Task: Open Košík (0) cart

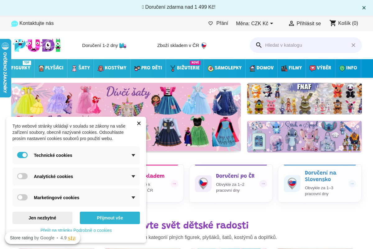Action: [x=348, y=23]
